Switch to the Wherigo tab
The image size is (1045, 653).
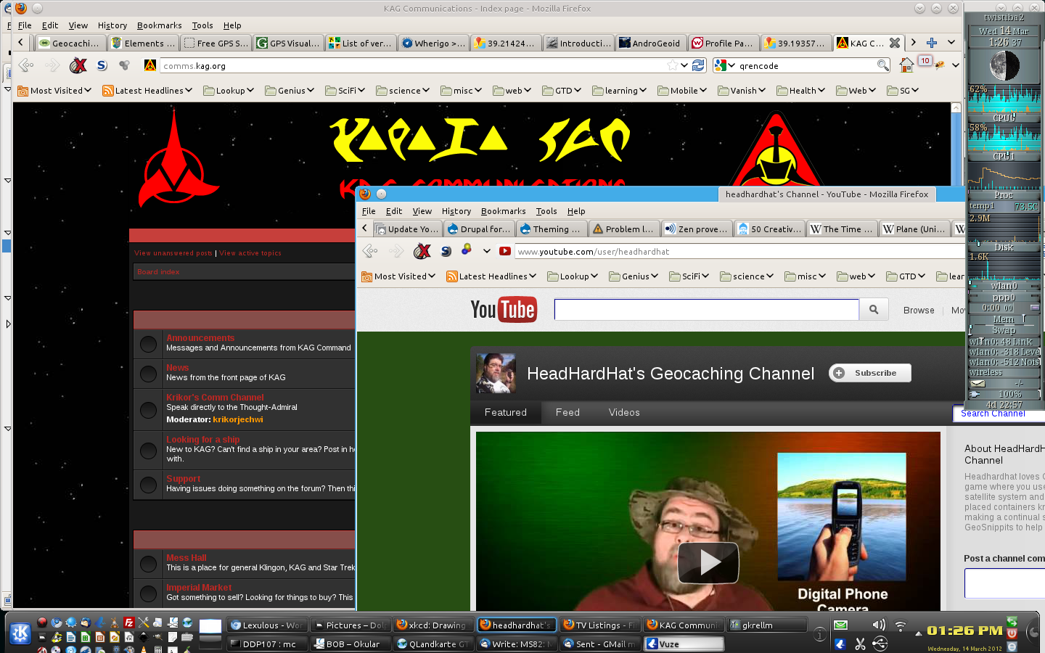pos(433,44)
